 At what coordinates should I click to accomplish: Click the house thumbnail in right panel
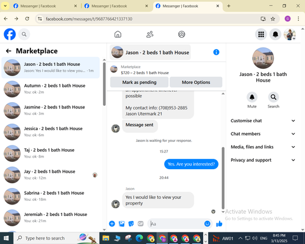[x=263, y=58]
